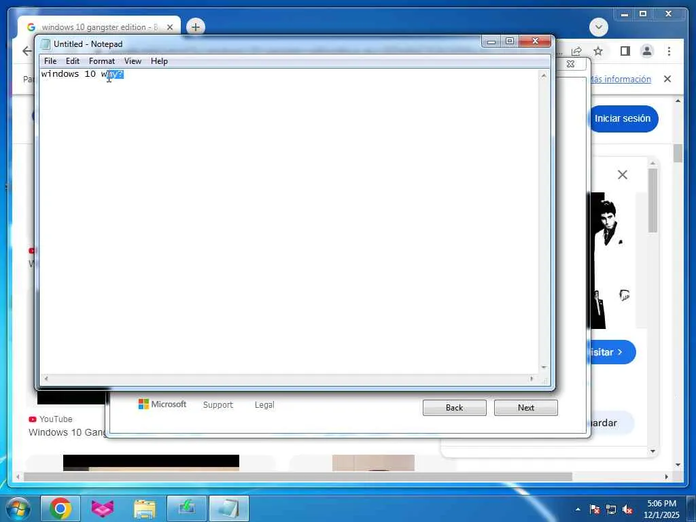The height and width of the screenshot is (522, 696).
Task: Open a new Chrome tab
Action: (195, 27)
